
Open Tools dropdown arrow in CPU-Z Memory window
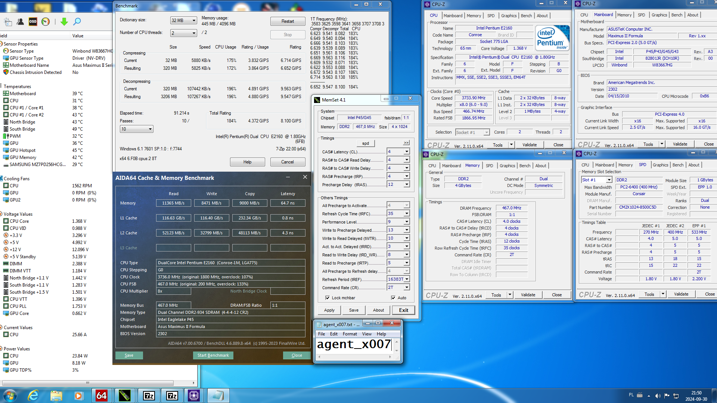click(510, 295)
